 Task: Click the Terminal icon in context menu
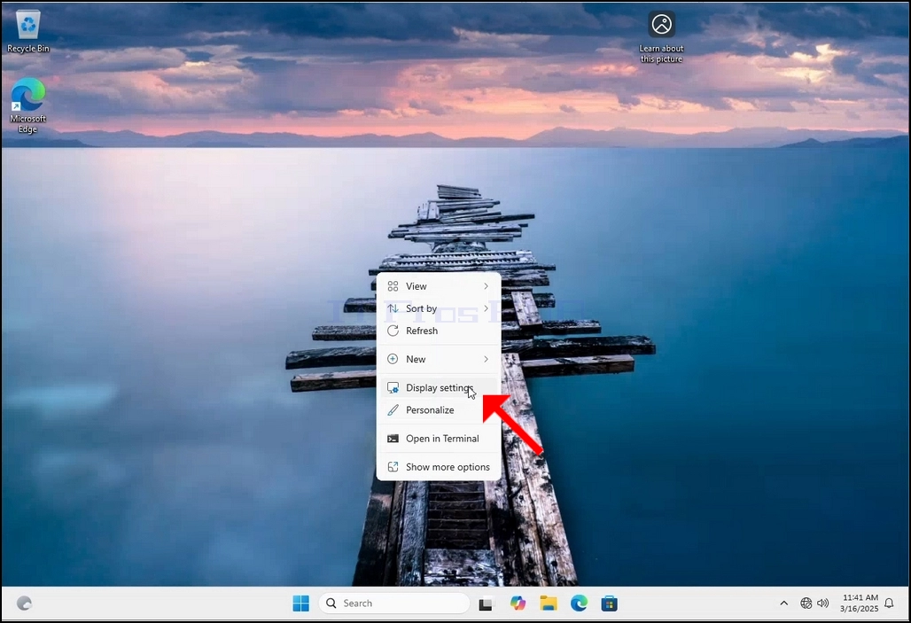393,438
